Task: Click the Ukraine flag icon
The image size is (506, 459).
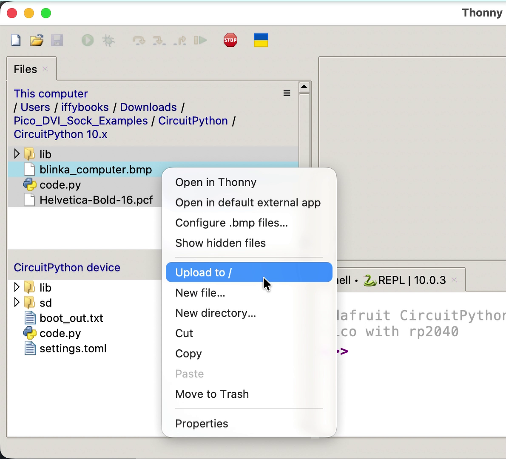Action: pyautogui.click(x=261, y=40)
